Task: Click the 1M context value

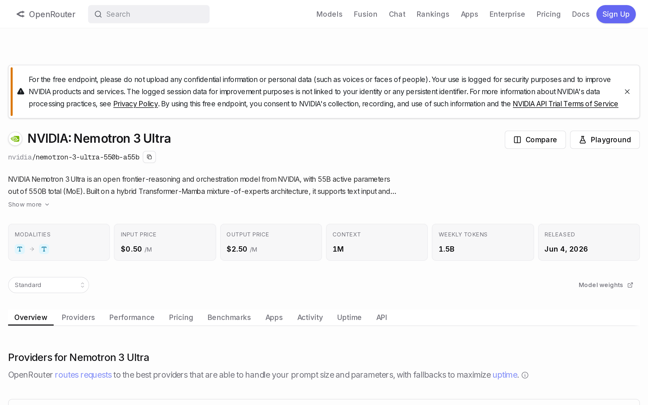Action: 338,249
